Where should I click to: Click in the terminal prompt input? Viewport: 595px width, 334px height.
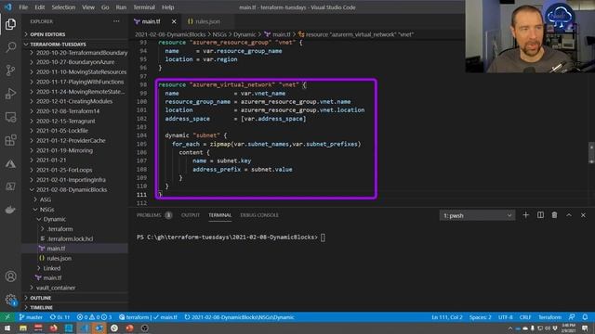pyautogui.click(x=323, y=238)
